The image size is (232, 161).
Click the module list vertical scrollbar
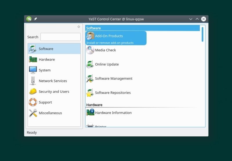coord(202,34)
